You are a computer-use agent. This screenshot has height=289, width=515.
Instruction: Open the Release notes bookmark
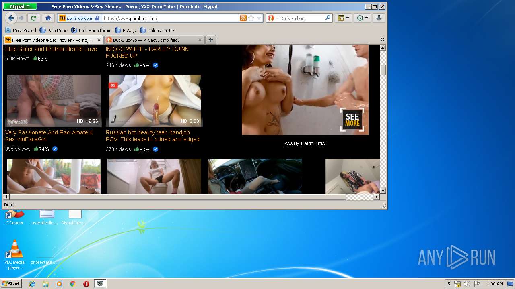(x=157, y=30)
